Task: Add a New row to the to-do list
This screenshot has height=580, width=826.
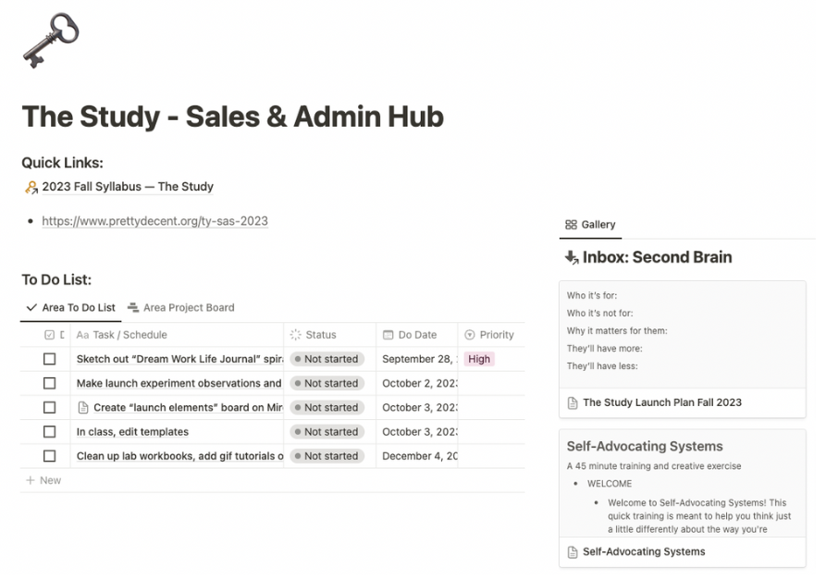Action: click(x=43, y=480)
